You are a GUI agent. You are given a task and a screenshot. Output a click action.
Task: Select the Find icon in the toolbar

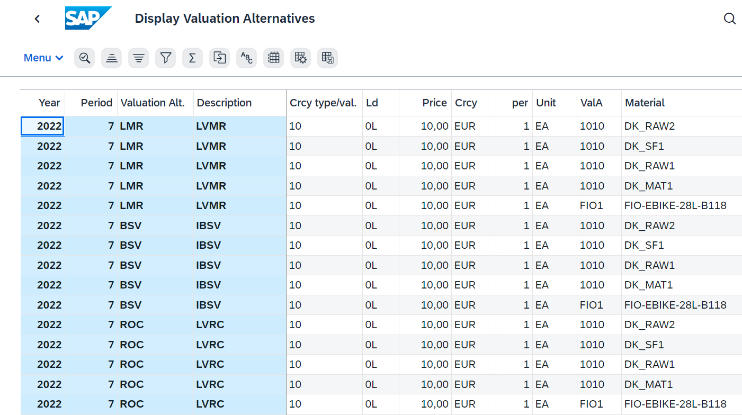point(84,58)
